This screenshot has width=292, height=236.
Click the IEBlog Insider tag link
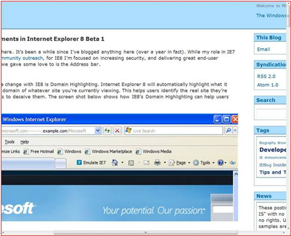pos(273,165)
